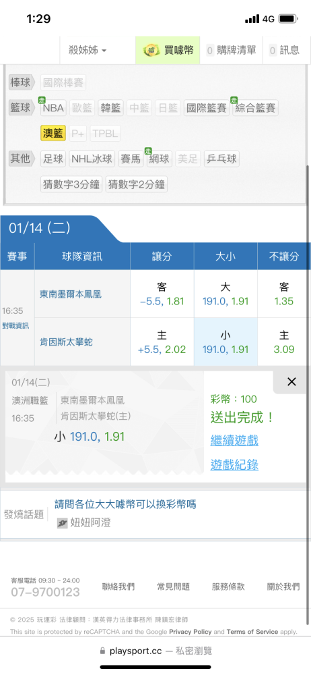This screenshot has height=675, width=311.
Task: Open 猜數字3分鐘 game
Action: [x=71, y=185]
